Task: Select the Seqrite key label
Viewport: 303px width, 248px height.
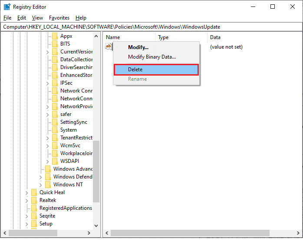Action: (47, 216)
